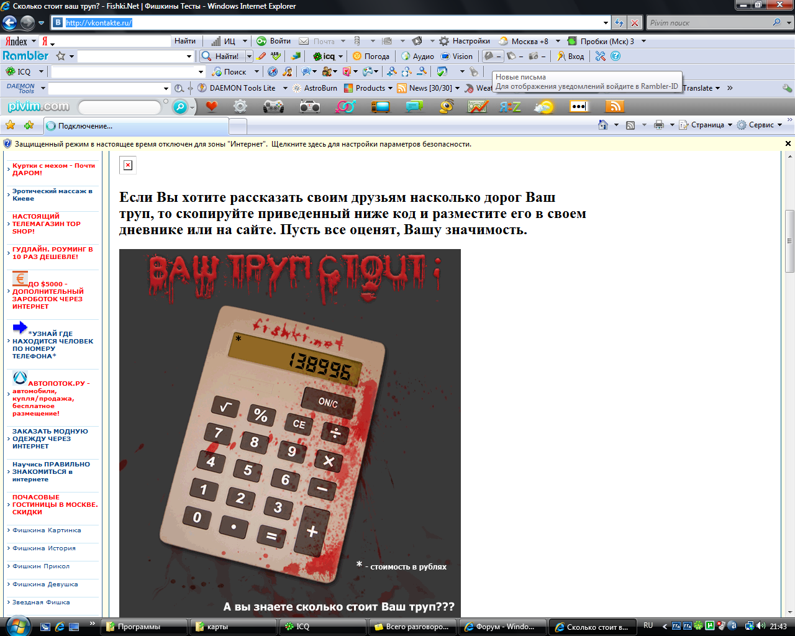Open the AstroBurn toolbar button

point(315,88)
